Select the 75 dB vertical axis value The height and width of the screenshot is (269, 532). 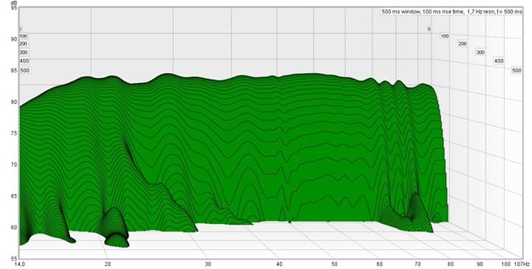13,133
